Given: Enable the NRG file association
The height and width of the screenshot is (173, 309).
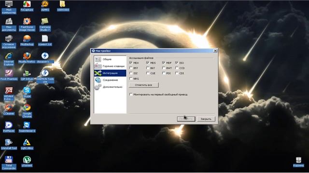Looking at the screenshot, I should (131, 78).
